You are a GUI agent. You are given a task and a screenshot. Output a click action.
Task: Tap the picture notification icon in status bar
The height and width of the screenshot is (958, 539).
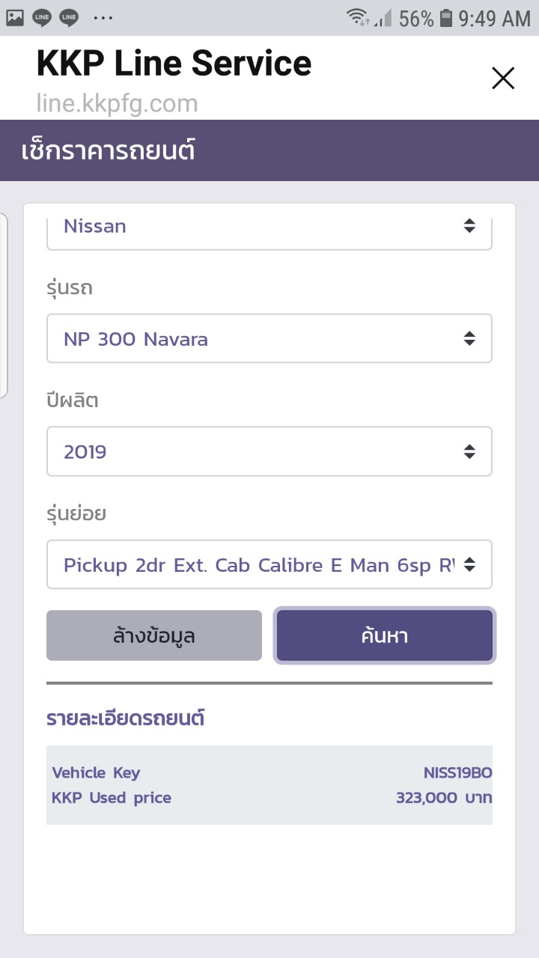(x=15, y=17)
